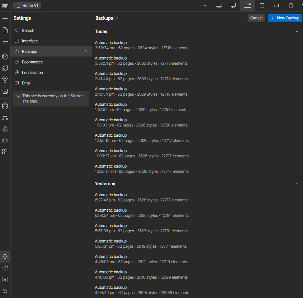Select Localization in the Settings menu

(x=33, y=72)
